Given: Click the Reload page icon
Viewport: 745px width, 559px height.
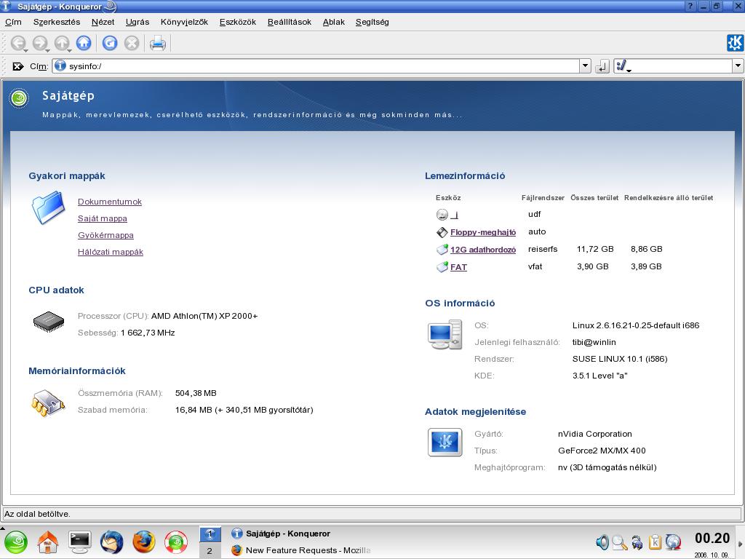Looking at the screenshot, I should click(110, 44).
